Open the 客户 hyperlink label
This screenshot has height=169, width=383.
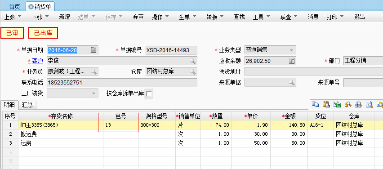pyautogui.click(x=38, y=61)
